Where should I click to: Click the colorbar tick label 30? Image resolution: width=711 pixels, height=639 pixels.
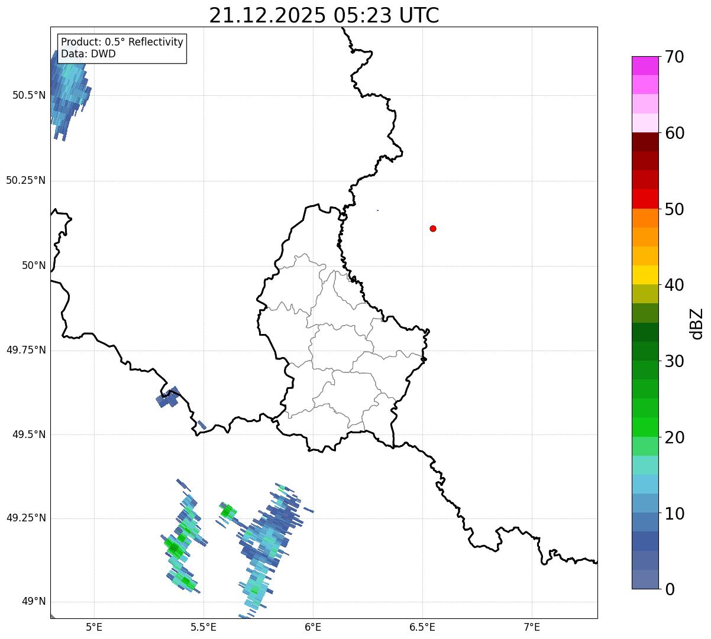(x=674, y=361)
